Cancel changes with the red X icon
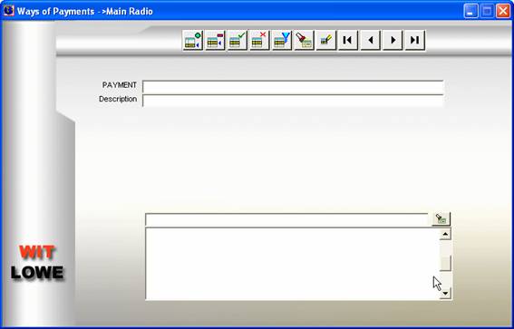The width and height of the screenshot is (514, 329). pos(259,41)
